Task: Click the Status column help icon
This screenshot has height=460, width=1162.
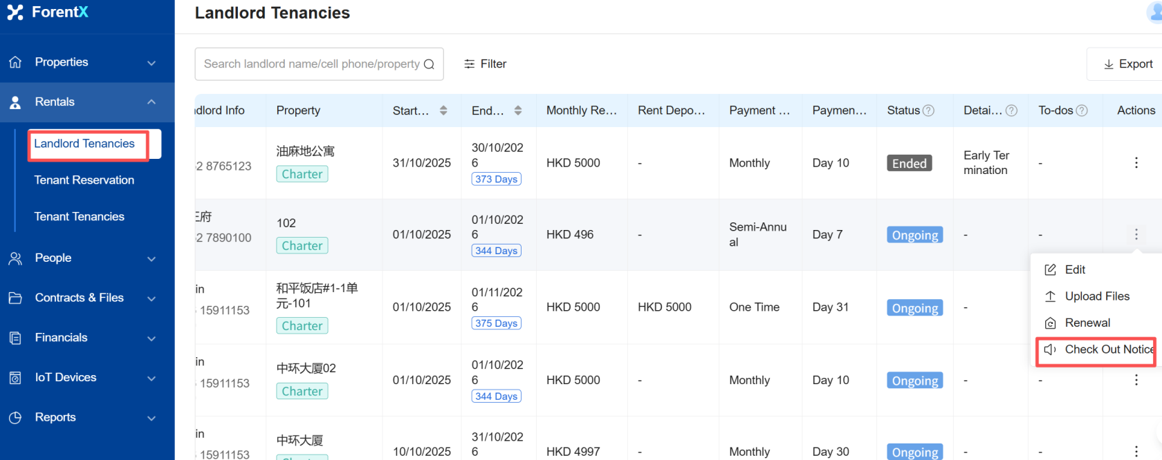Action: [x=929, y=111]
